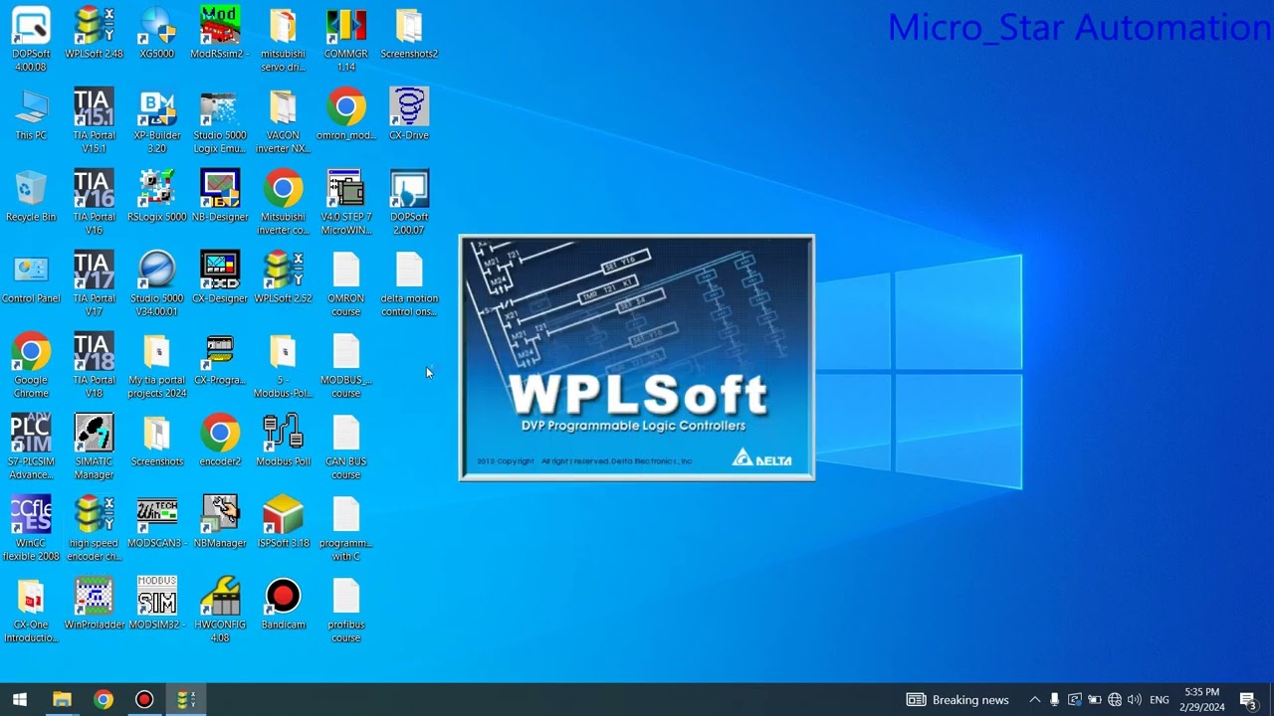Select the mitsubishi servo dri... folder

283,38
